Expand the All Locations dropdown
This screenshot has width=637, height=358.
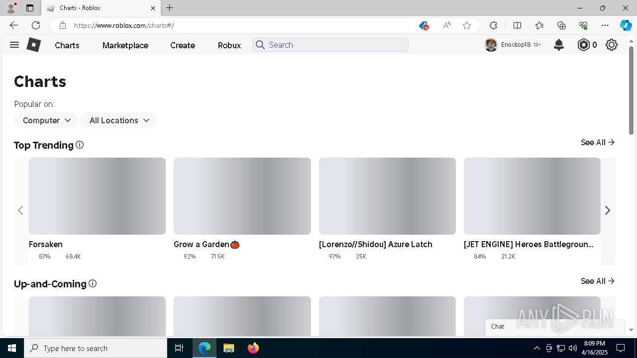click(x=119, y=120)
